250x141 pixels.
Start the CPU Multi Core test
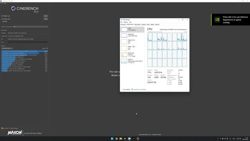pos(46,16)
